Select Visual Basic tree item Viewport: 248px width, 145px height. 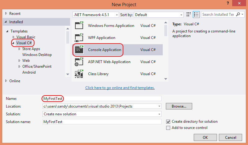26,37
